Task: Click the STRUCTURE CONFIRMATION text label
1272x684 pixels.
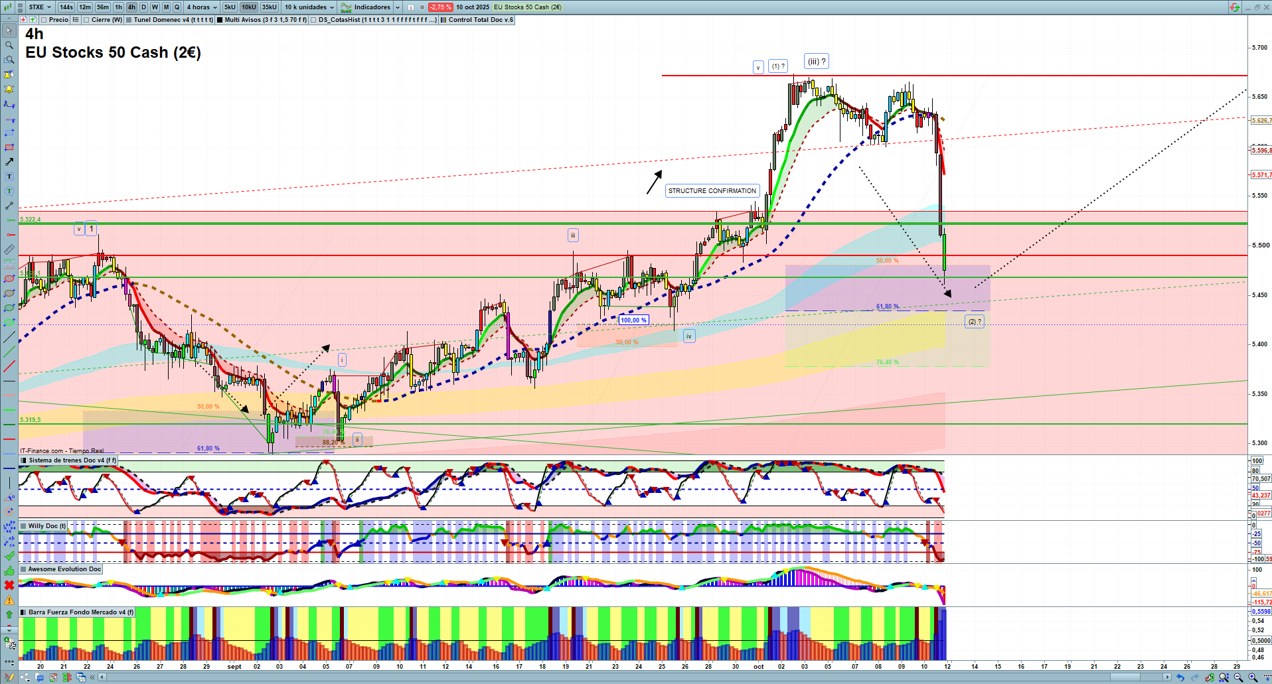Action: 712,191
